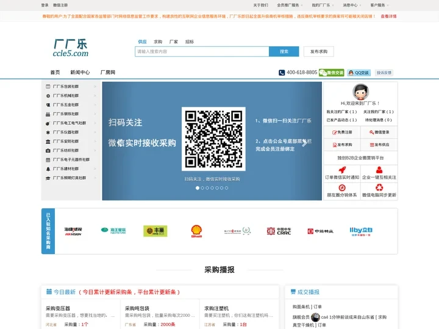Choose the last carousel indicator dot
439x329 pixels.
click(226, 188)
